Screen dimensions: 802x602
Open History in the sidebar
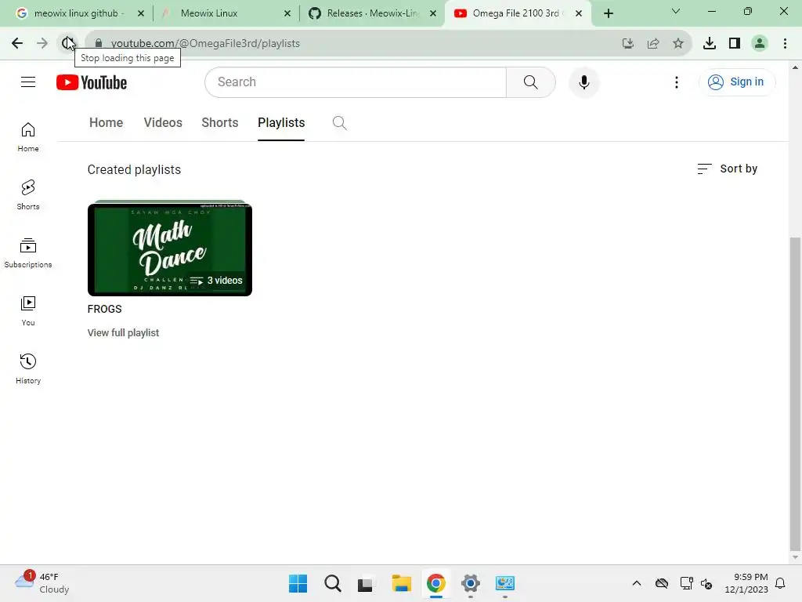tap(28, 368)
